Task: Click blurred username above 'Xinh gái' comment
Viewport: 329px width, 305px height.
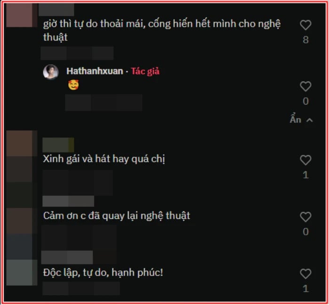Action: pyautogui.click(x=58, y=145)
